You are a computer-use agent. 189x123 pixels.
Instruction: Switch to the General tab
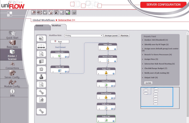pos(39,26)
